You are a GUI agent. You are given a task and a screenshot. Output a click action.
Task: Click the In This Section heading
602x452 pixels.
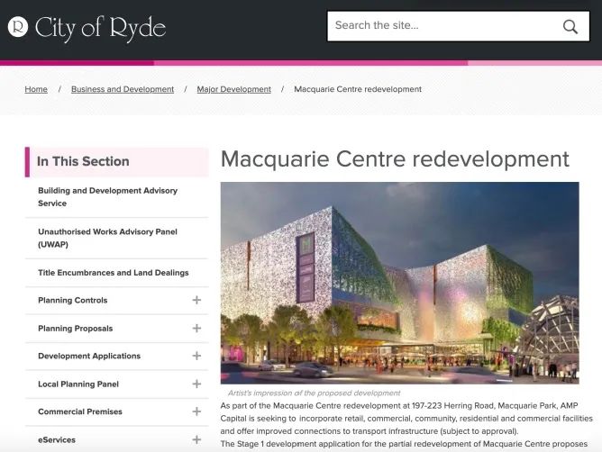(x=83, y=161)
